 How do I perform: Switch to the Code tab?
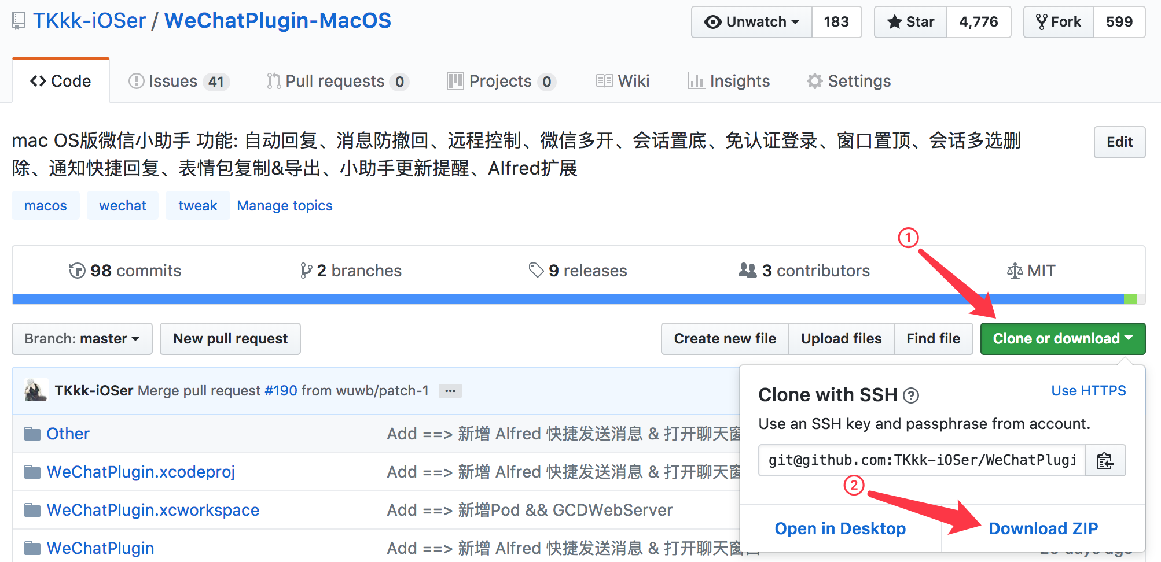pyautogui.click(x=61, y=81)
